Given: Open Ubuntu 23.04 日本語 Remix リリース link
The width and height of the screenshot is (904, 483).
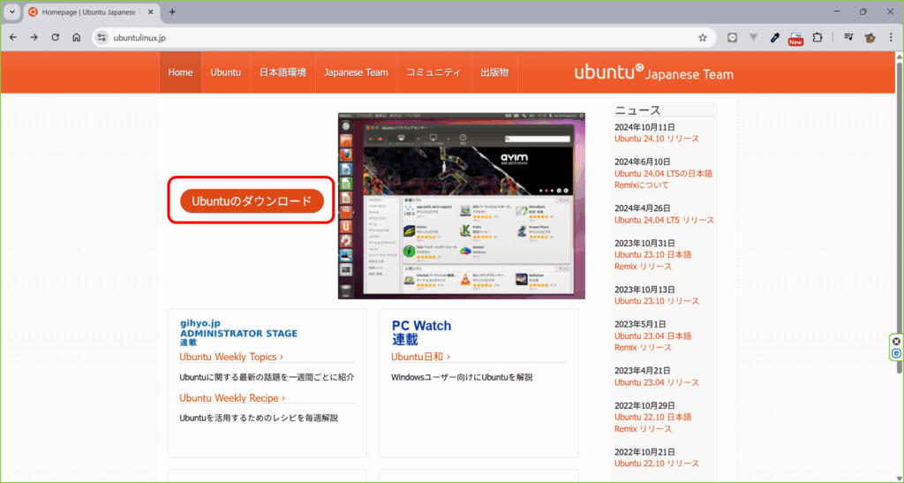Looking at the screenshot, I should [x=652, y=342].
